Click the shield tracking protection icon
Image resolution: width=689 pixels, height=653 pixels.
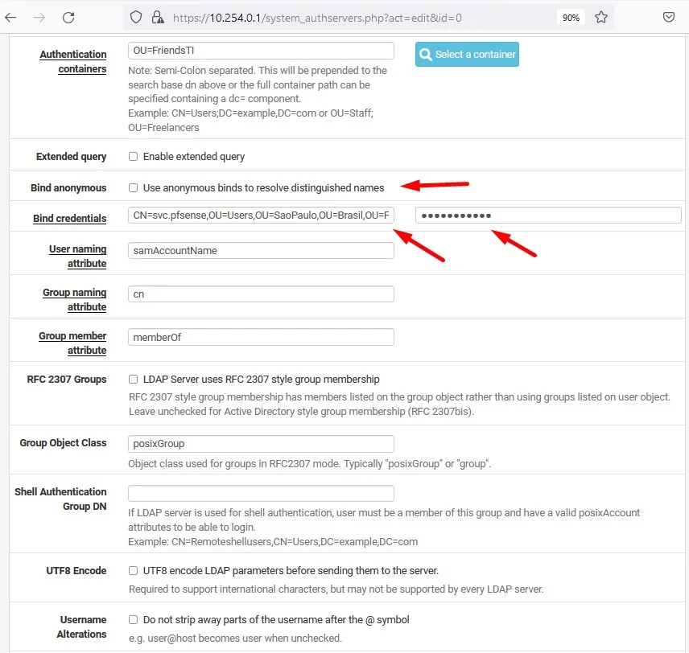[136, 17]
